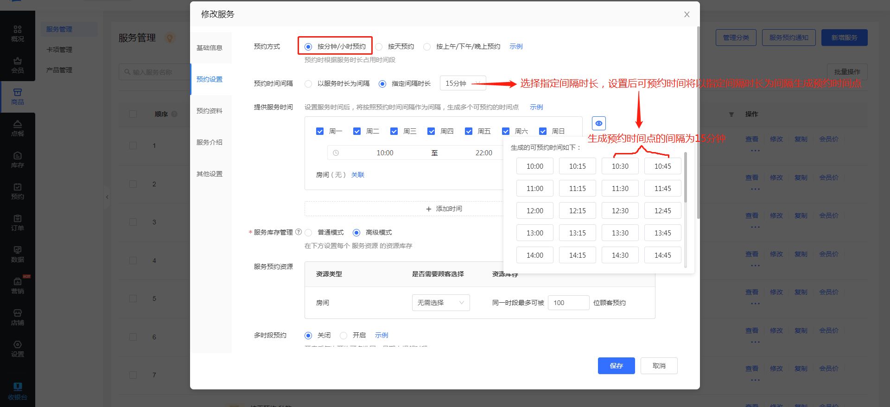Screen dimensions: 890x407
Task: Open the 无需选择 dropdown for 房间
Action: click(441, 303)
